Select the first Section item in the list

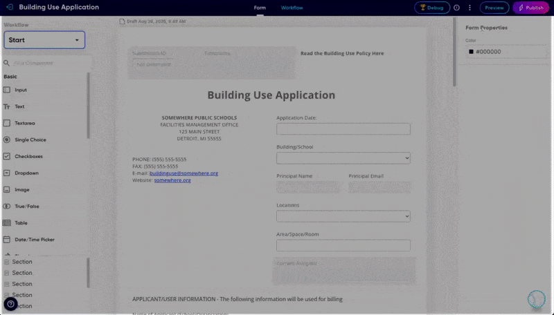(x=22, y=262)
